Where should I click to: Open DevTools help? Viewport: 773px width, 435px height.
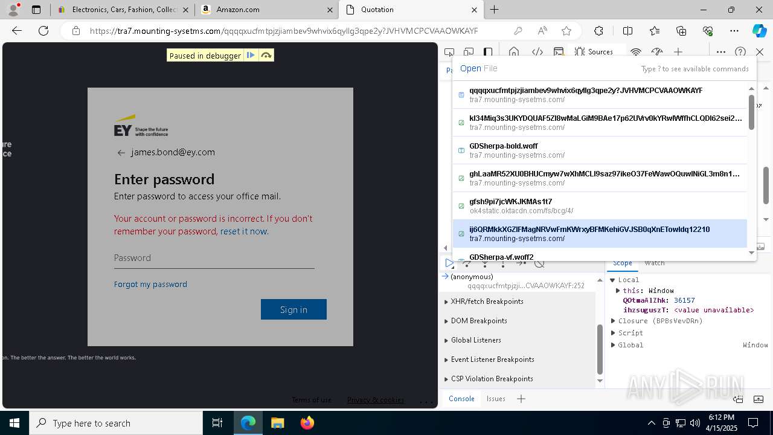tap(740, 52)
